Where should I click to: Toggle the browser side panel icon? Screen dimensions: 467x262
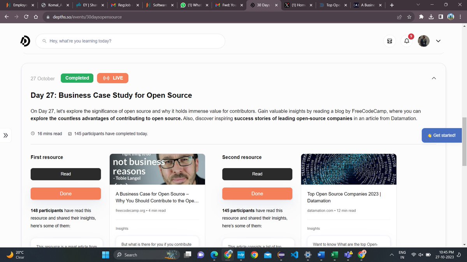(441, 17)
